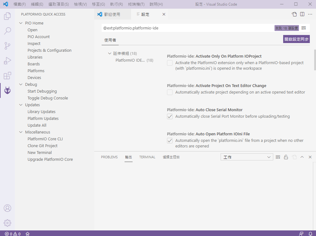Uncheck Auto Close Serial Monitor
The width and height of the screenshot is (316, 236).
170,116
